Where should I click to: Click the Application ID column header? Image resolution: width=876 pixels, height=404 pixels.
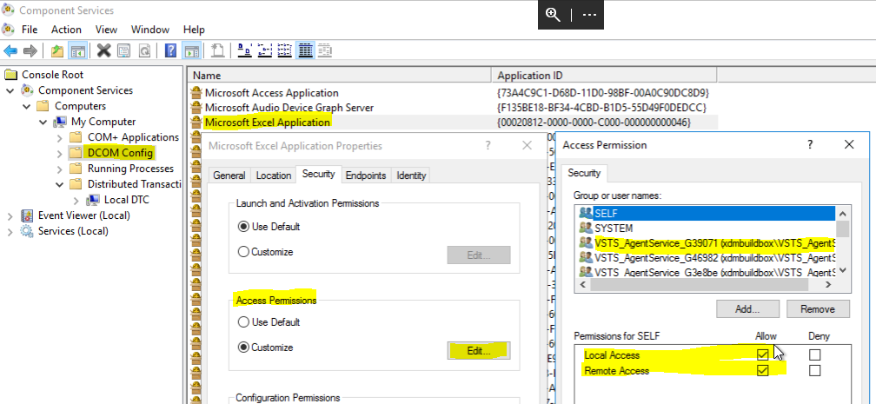[603, 76]
